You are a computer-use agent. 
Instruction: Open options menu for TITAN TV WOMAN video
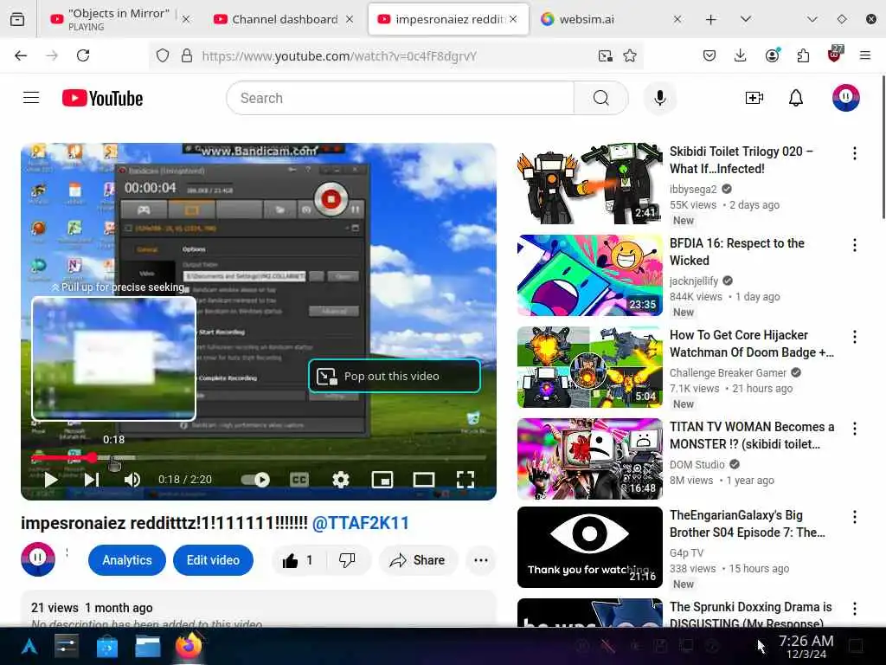click(854, 429)
